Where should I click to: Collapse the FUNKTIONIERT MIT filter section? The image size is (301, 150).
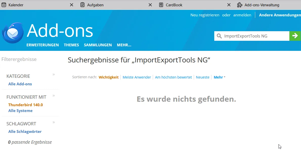[x=54, y=95]
